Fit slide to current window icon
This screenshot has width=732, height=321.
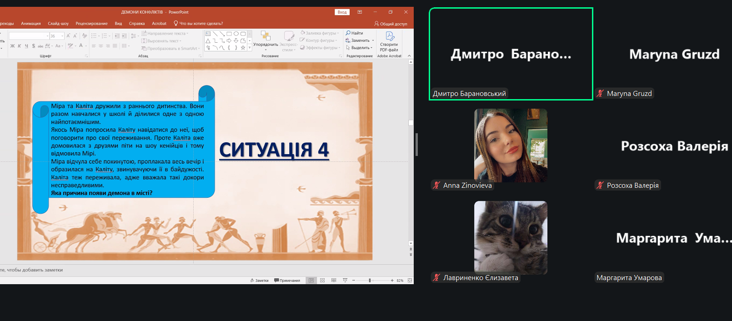(410, 281)
